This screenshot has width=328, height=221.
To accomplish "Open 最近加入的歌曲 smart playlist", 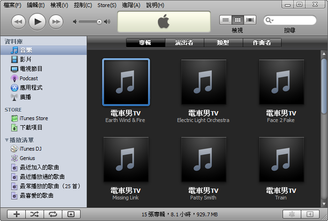I will click(x=44, y=168).
